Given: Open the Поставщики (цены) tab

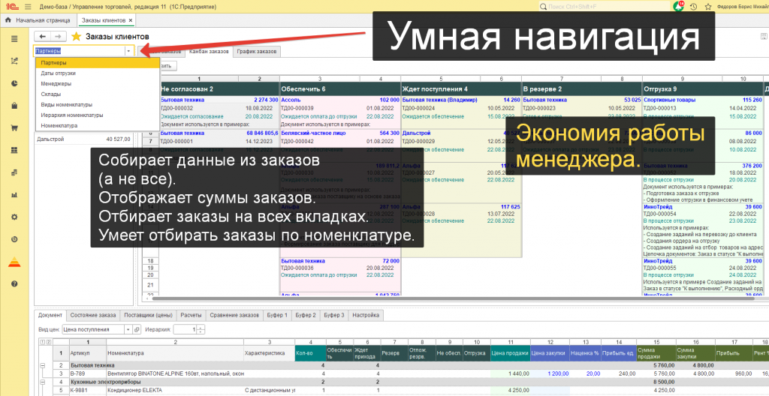Looking at the screenshot, I should [x=149, y=315].
